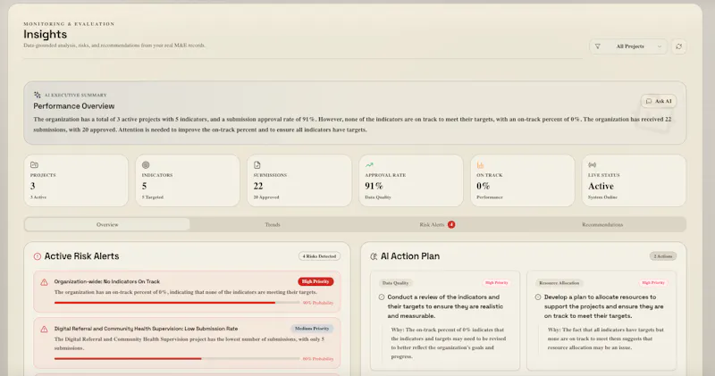Click the Ask AI button
Screen dimensions: 715x376
[x=659, y=101]
